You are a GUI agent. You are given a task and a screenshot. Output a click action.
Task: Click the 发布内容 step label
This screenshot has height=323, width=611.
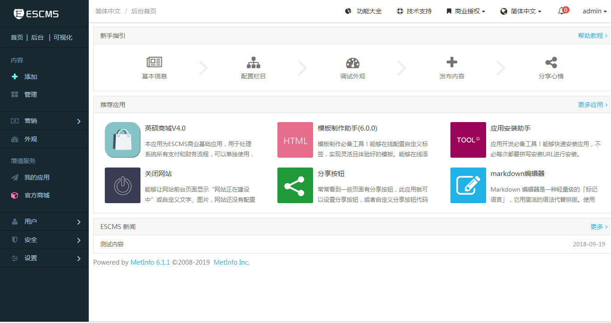pos(452,76)
